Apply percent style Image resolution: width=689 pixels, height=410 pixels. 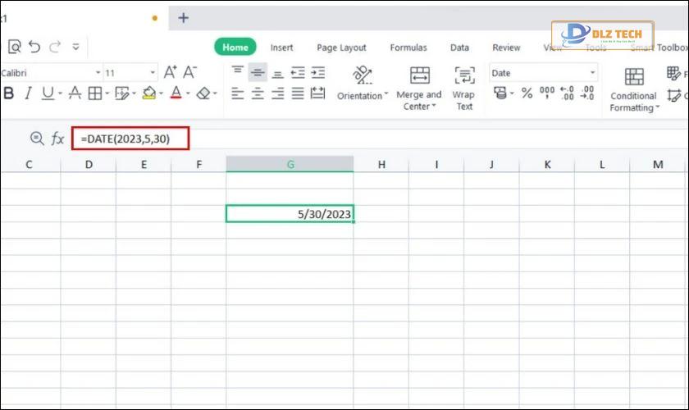[527, 93]
